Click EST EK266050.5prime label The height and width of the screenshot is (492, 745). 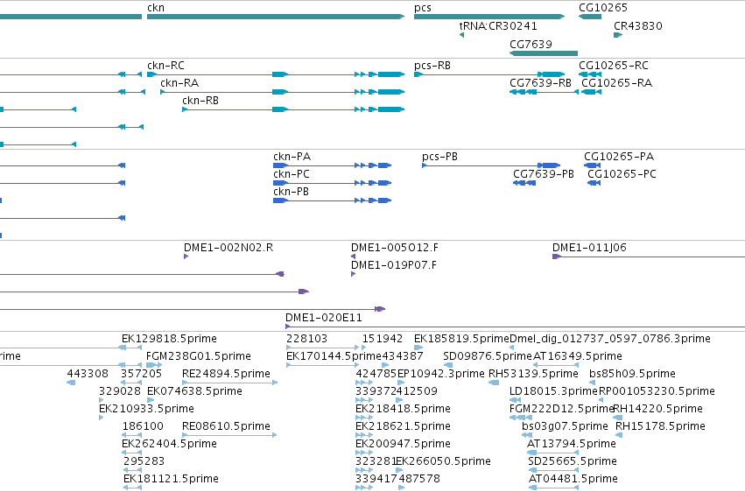(x=443, y=462)
